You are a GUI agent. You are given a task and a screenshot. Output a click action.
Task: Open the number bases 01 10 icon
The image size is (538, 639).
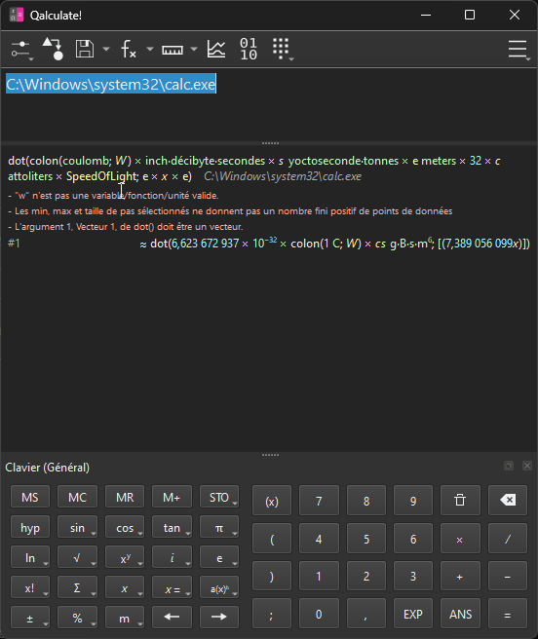pos(249,49)
